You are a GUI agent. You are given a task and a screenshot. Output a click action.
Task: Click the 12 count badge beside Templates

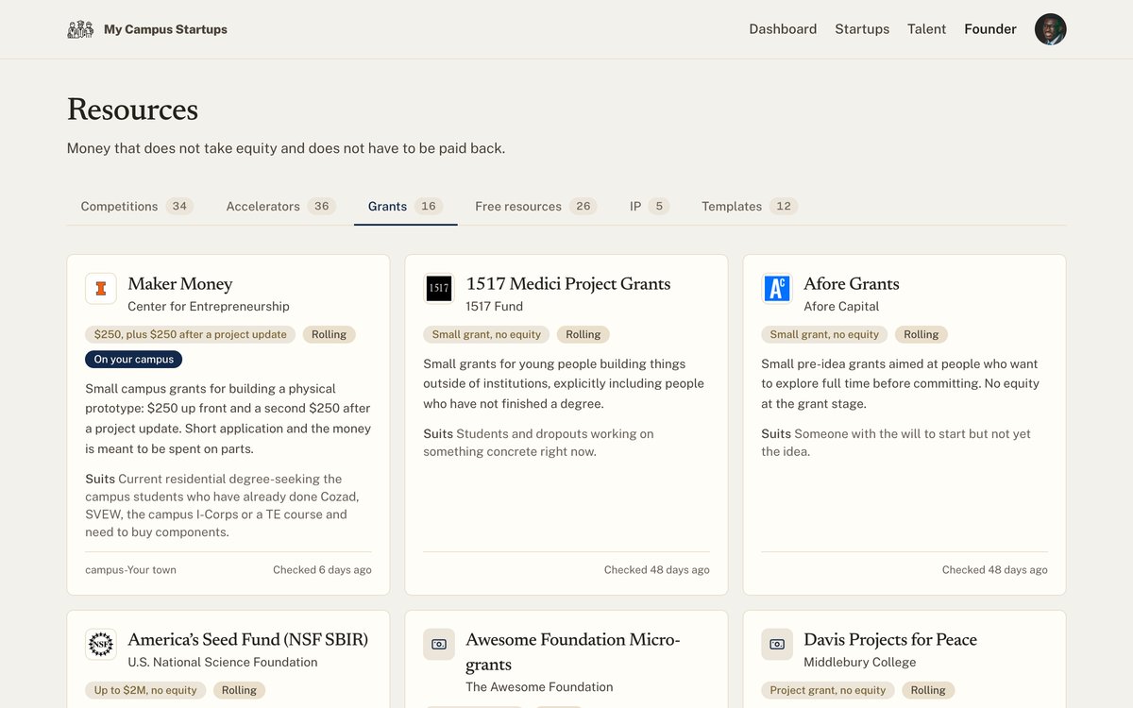coord(784,206)
